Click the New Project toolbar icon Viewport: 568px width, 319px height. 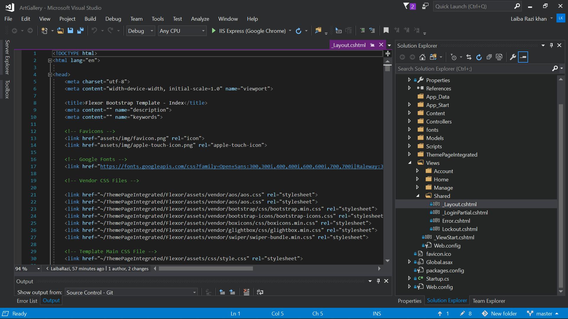[x=44, y=31]
